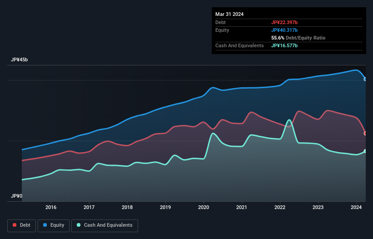Click the teal Cash And Equivalents legend dot
Screen dimensions: 373x239
pyautogui.click(x=79, y=225)
